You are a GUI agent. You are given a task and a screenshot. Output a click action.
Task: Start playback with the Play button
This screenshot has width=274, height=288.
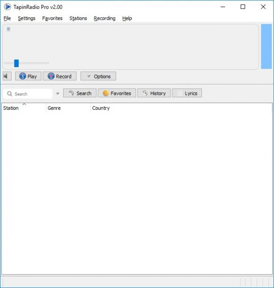point(28,76)
